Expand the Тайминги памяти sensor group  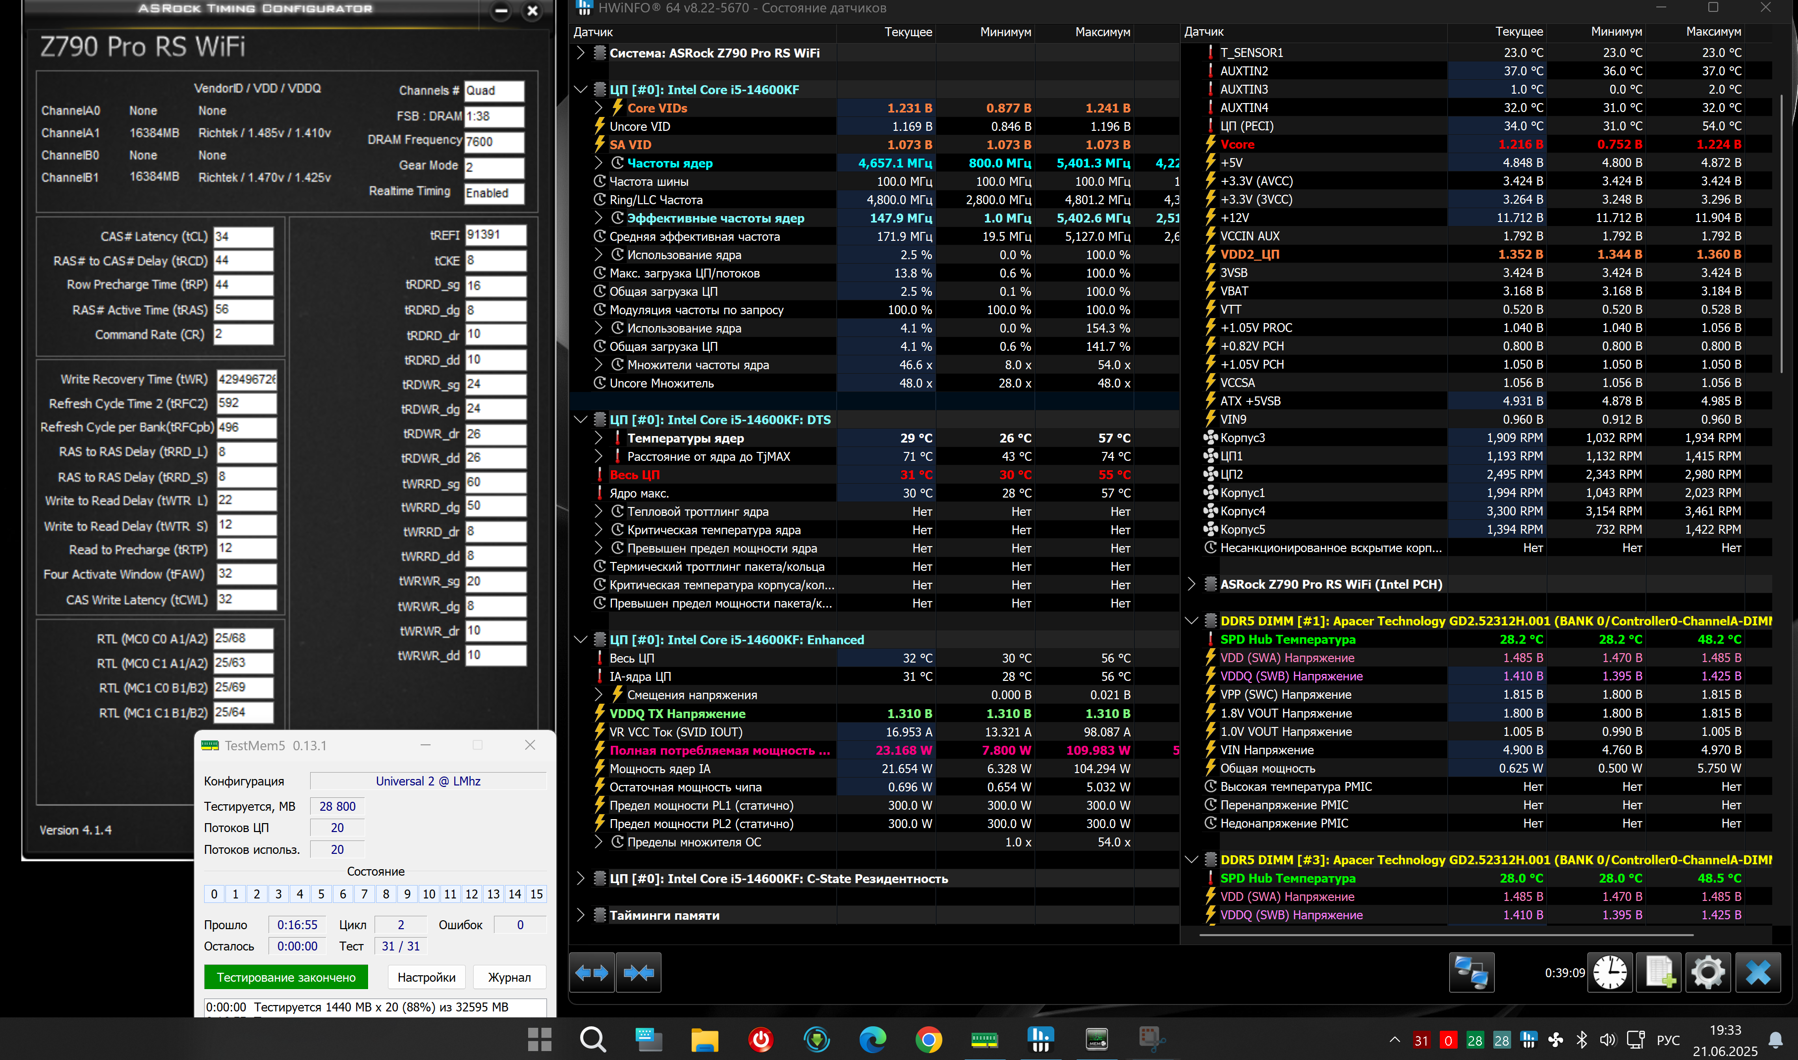[581, 915]
